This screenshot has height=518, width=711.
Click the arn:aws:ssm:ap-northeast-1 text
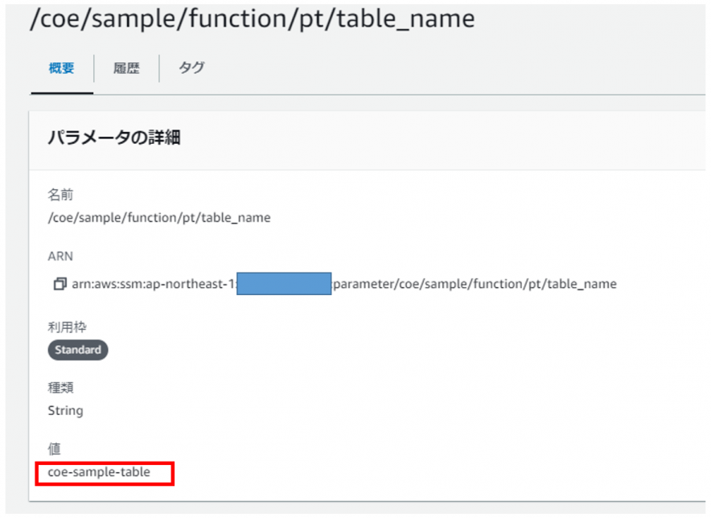154,284
